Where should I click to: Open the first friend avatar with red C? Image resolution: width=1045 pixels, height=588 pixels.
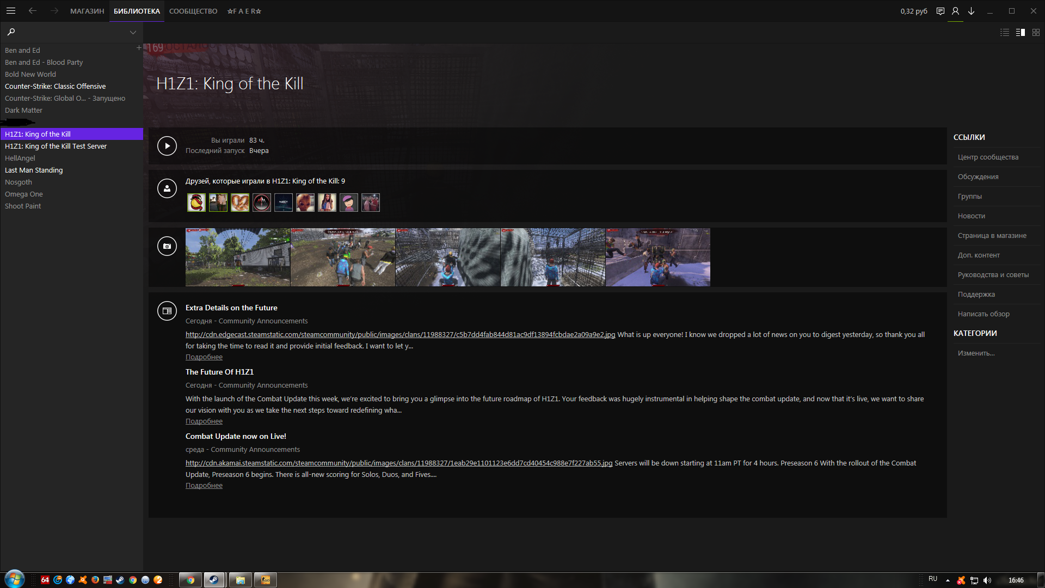[196, 203]
